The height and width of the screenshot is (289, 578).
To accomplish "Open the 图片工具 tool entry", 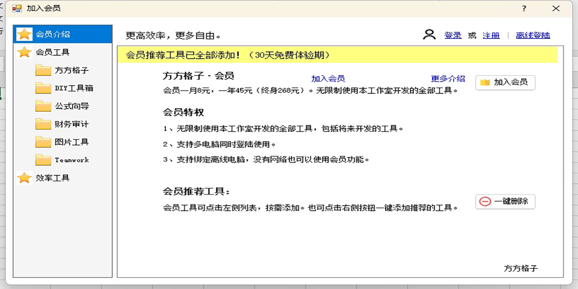I will click(72, 142).
